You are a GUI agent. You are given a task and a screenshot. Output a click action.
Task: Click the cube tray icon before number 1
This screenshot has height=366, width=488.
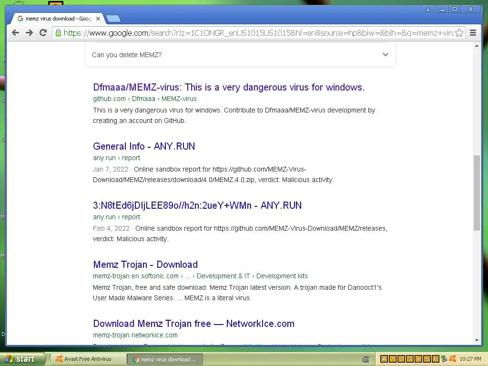(x=384, y=359)
